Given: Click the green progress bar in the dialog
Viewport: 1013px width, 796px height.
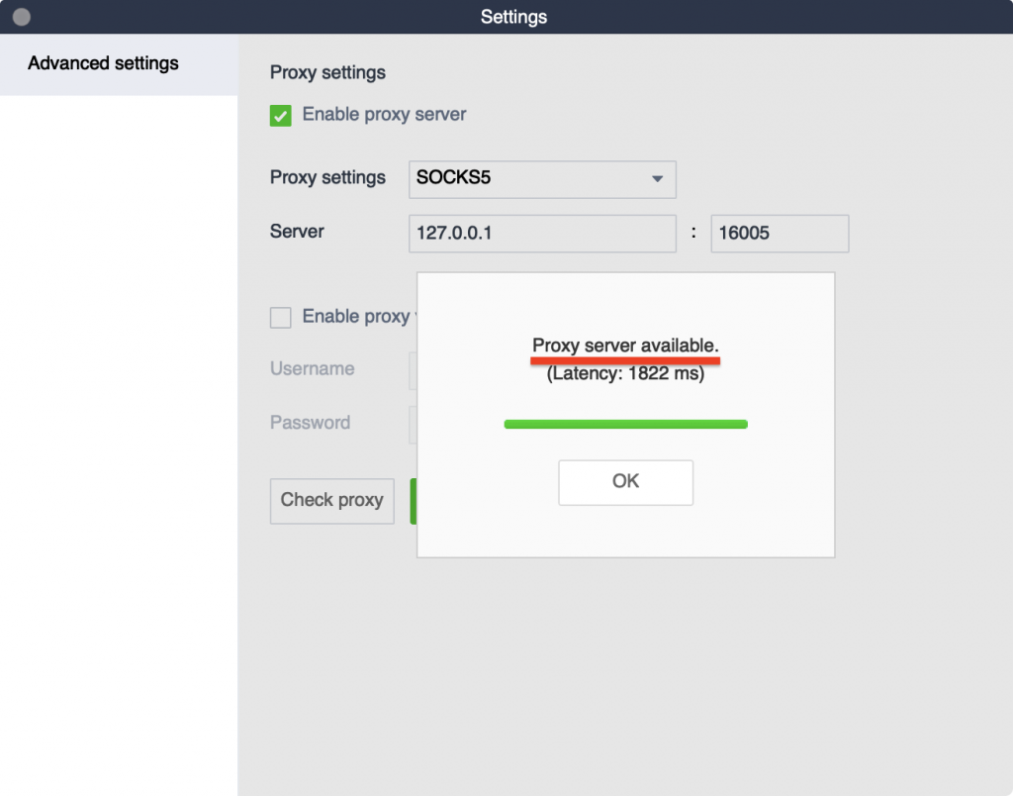Looking at the screenshot, I should click(x=625, y=424).
